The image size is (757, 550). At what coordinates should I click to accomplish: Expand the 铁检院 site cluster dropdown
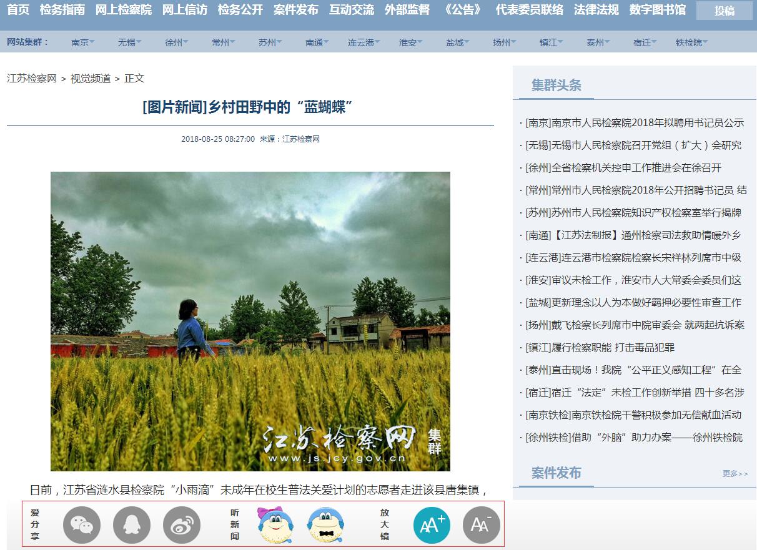coord(692,42)
